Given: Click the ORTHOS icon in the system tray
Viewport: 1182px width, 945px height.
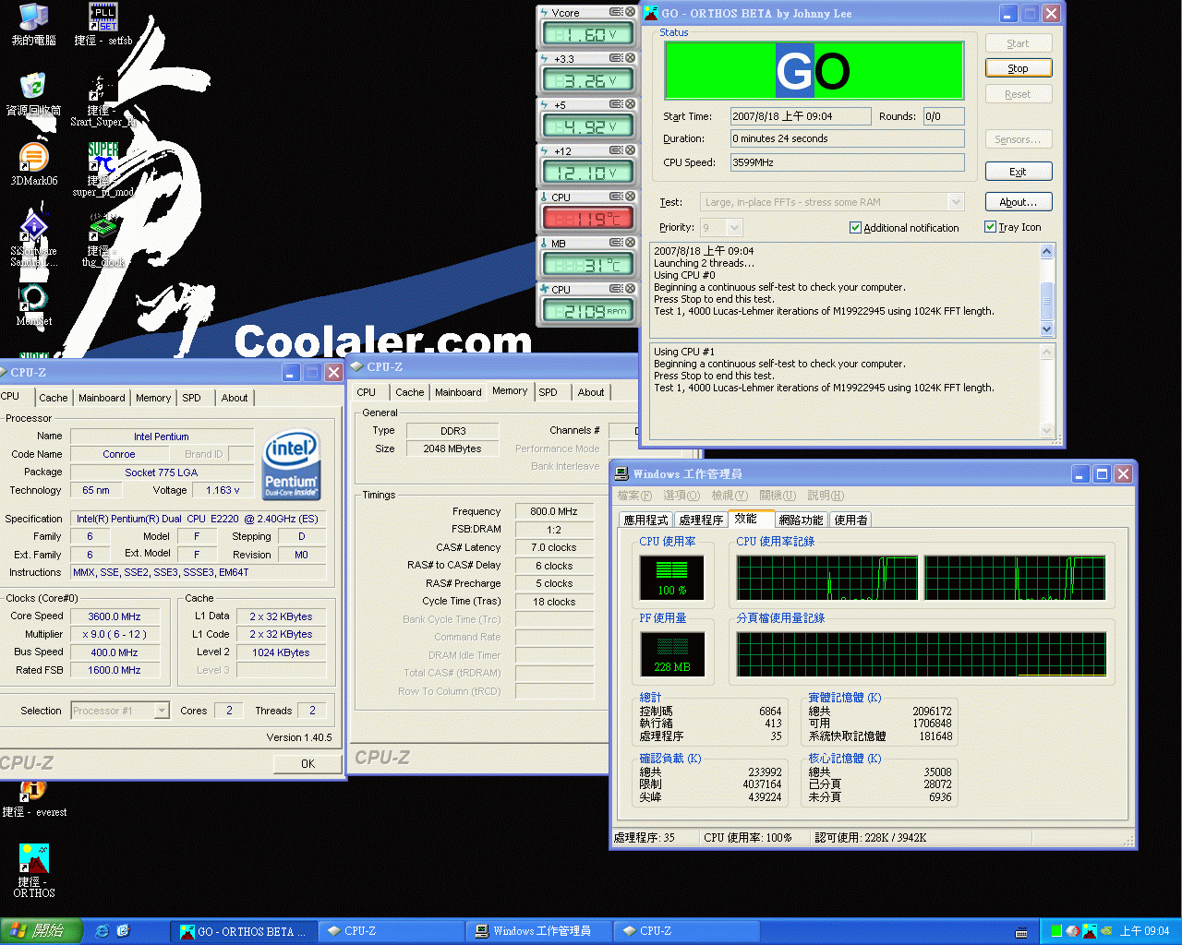Looking at the screenshot, I should point(1089,931).
